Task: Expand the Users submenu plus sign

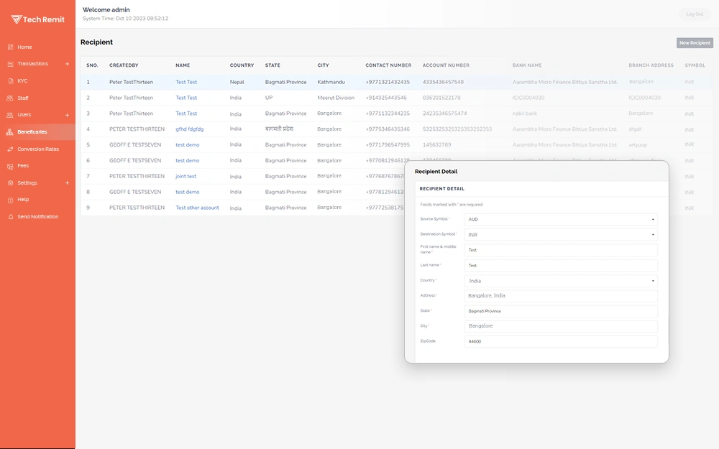Action: coord(67,115)
